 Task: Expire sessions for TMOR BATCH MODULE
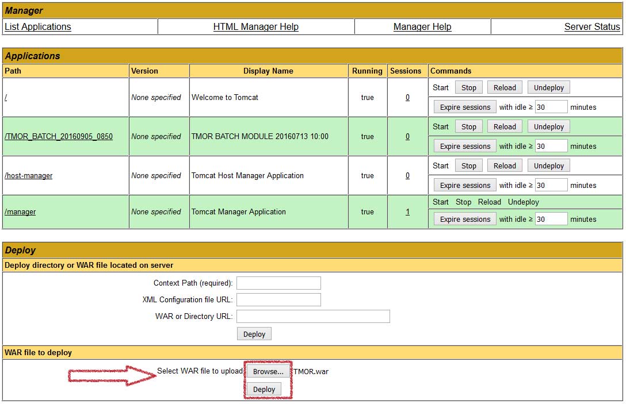[x=465, y=146]
